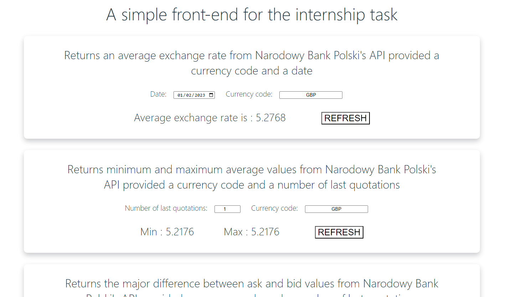
Task: Click the calendar icon next to 01/02/2023
Action: [212, 95]
